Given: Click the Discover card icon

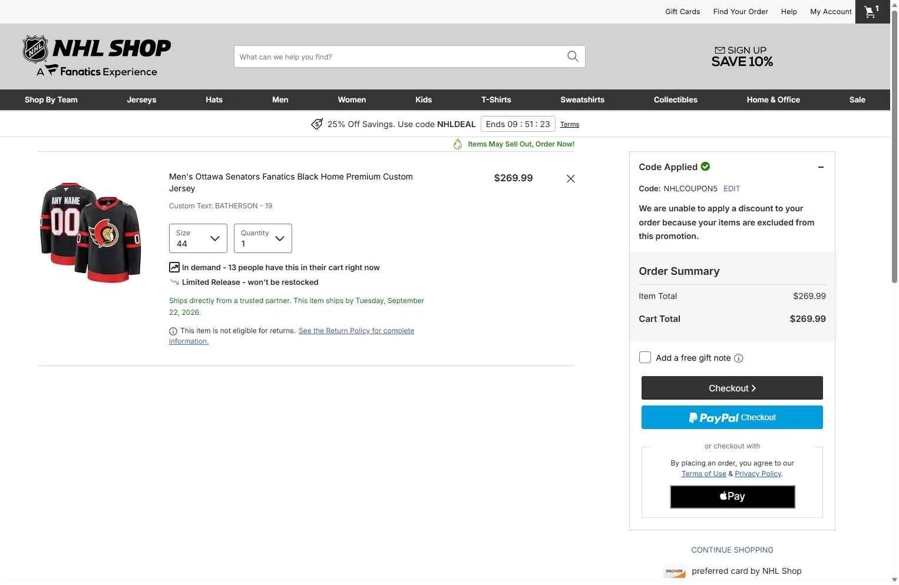Looking at the screenshot, I should (675, 571).
